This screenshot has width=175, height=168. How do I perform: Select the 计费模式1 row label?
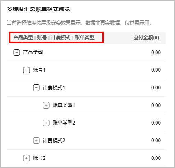tap(54, 88)
